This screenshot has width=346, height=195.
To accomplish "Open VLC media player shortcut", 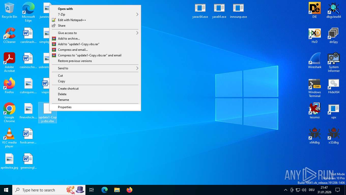I will (x=9, y=138).
